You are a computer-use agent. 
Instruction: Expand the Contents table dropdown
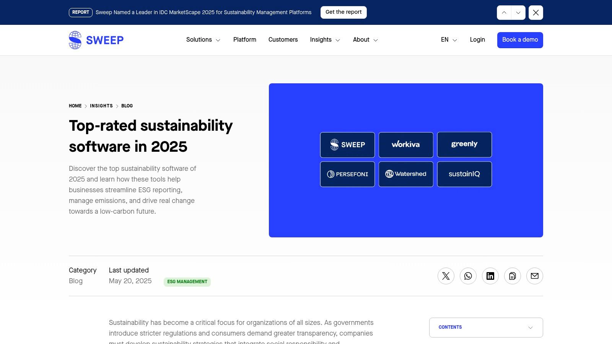click(x=486, y=328)
